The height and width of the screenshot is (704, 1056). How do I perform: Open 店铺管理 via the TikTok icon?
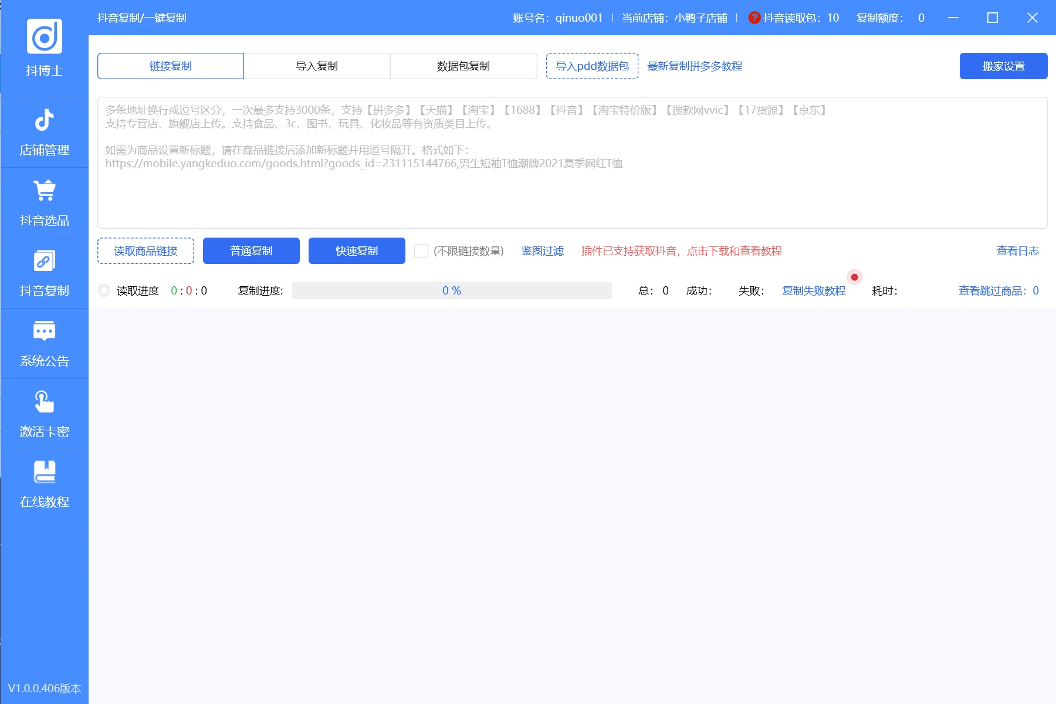[x=45, y=120]
